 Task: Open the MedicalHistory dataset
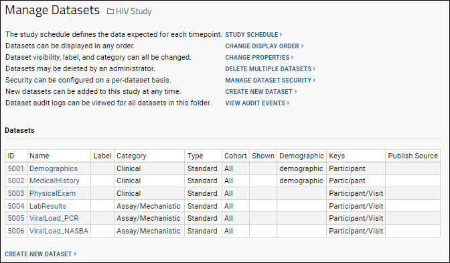point(54,180)
